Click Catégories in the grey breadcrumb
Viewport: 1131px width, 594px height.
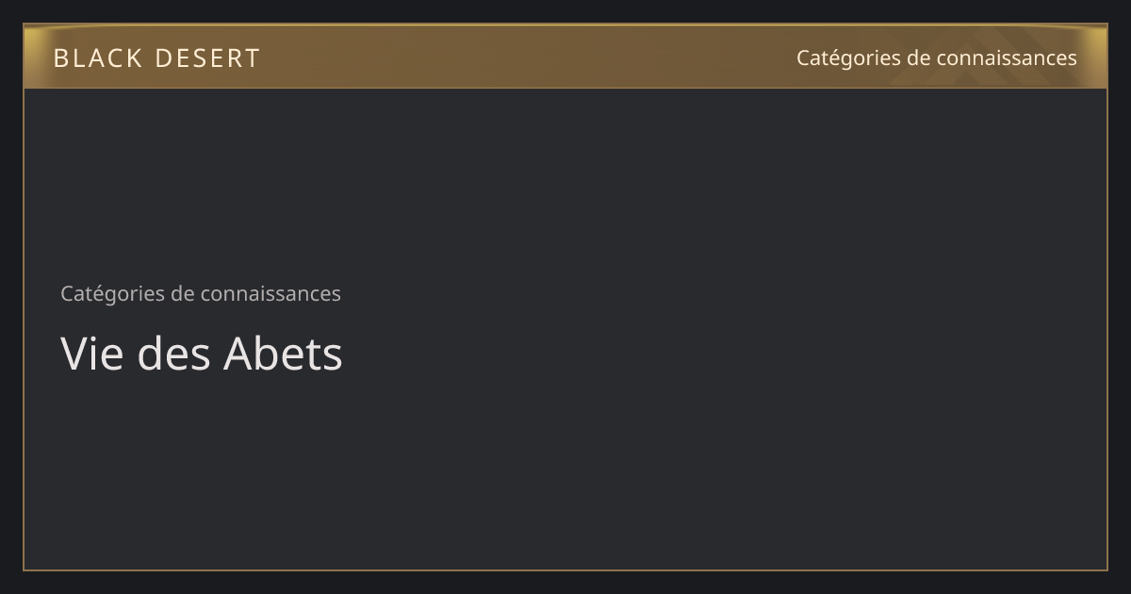(112, 293)
